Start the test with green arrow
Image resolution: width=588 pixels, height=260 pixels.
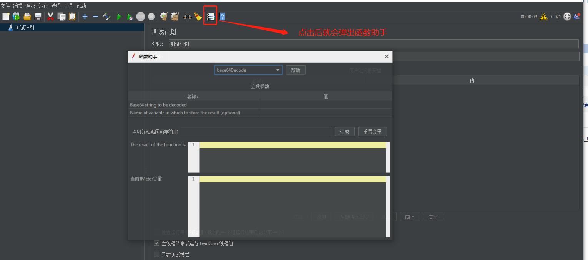[119, 17]
